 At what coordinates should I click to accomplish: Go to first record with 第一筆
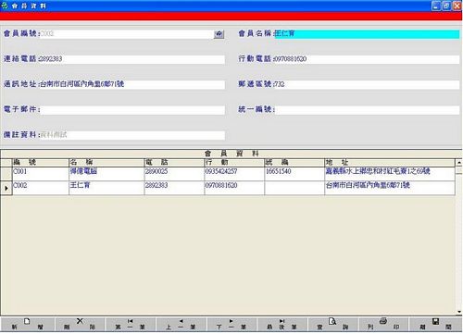131,324
